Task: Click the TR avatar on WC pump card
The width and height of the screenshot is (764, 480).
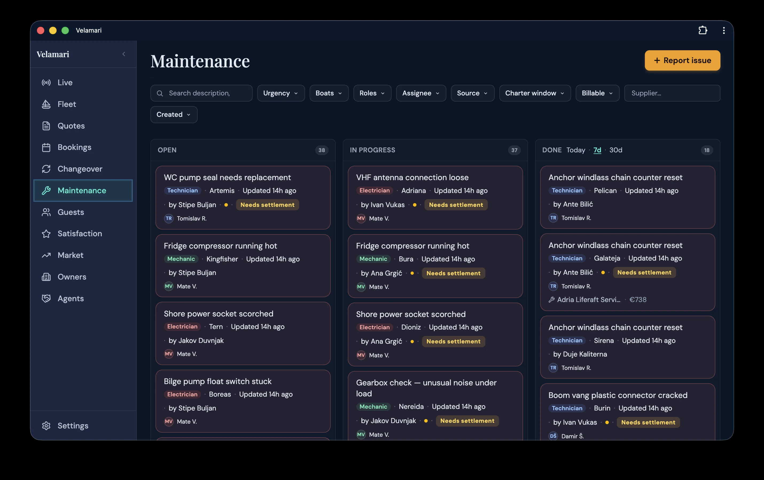Action: (169, 218)
